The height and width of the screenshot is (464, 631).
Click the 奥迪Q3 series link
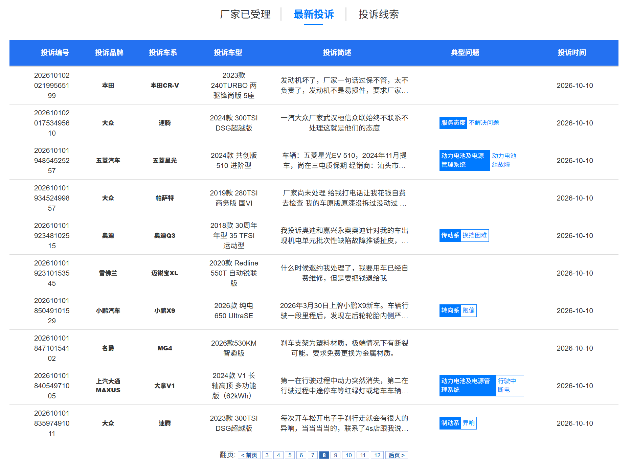coord(165,236)
